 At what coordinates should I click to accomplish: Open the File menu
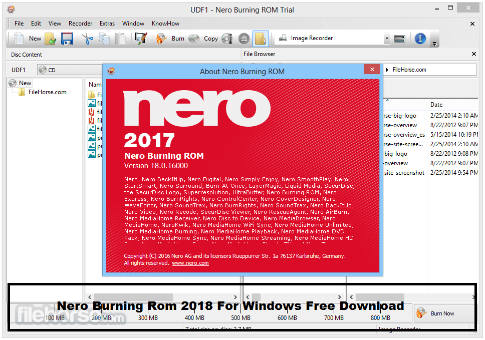pyautogui.click(x=19, y=24)
